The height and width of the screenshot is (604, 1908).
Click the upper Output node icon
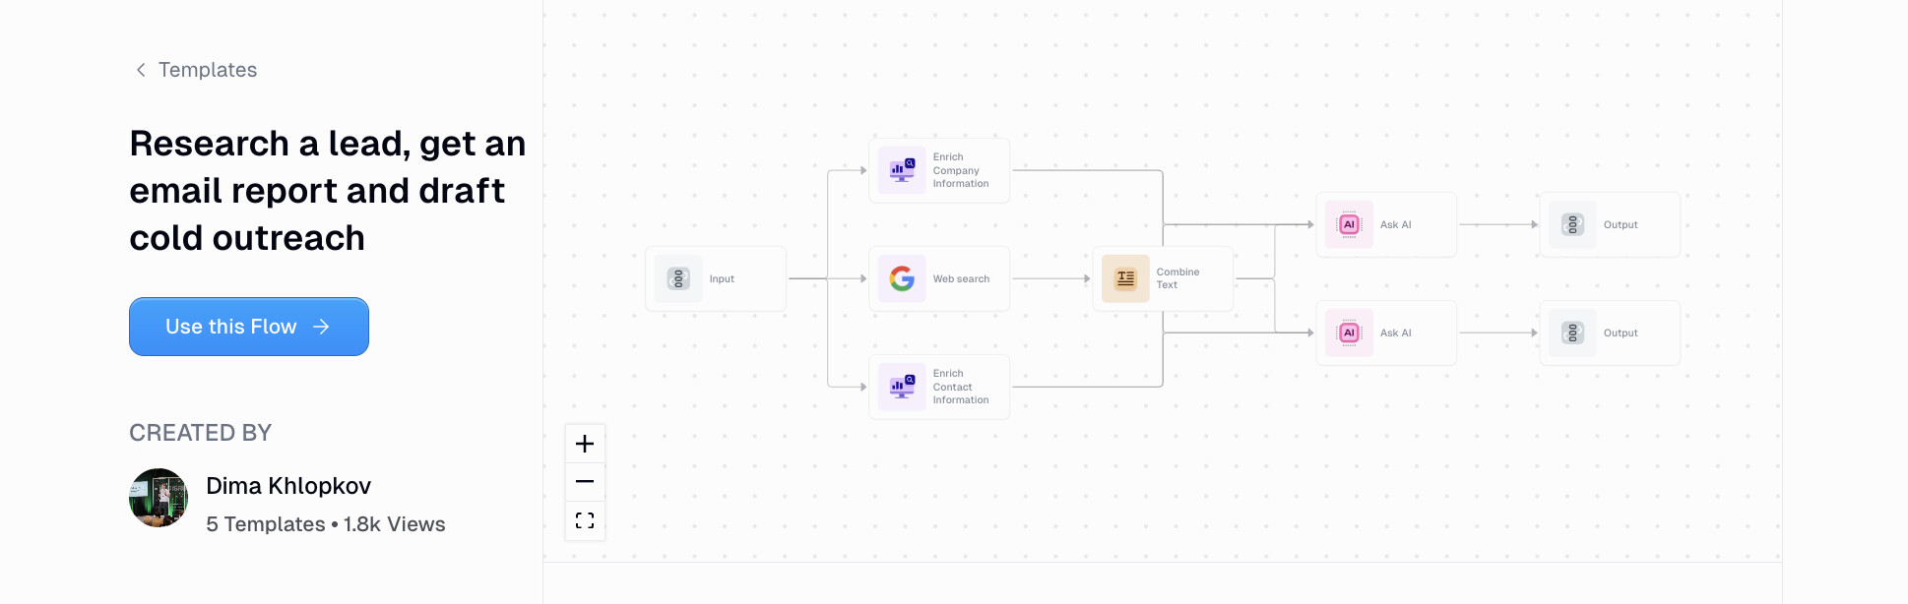pos(1572,224)
